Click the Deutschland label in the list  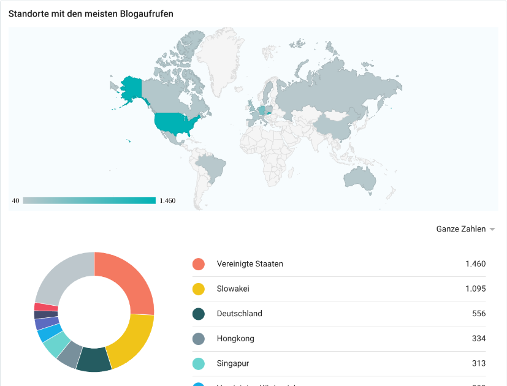tap(239, 314)
